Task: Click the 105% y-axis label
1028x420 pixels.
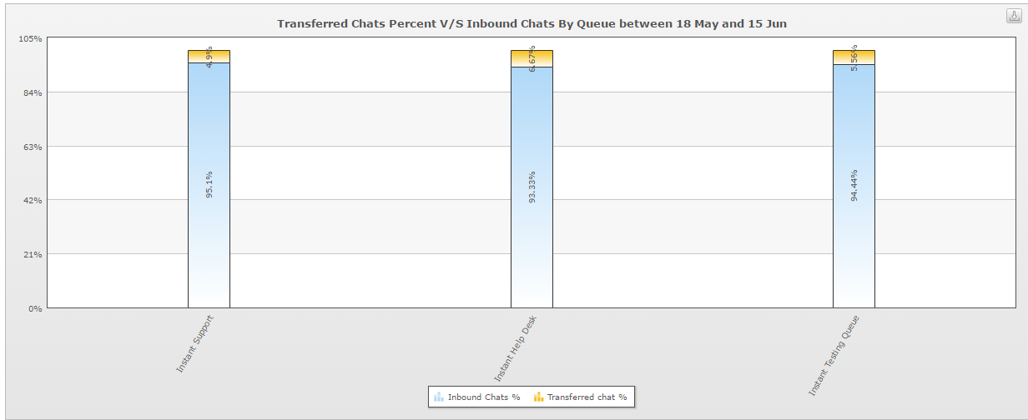Action: click(31, 38)
